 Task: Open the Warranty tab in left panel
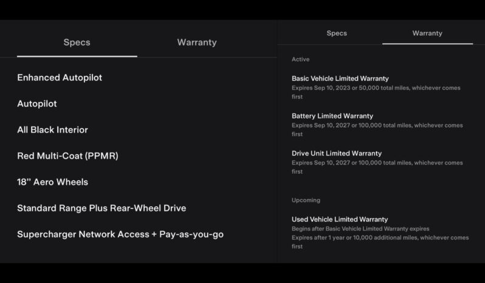(197, 43)
